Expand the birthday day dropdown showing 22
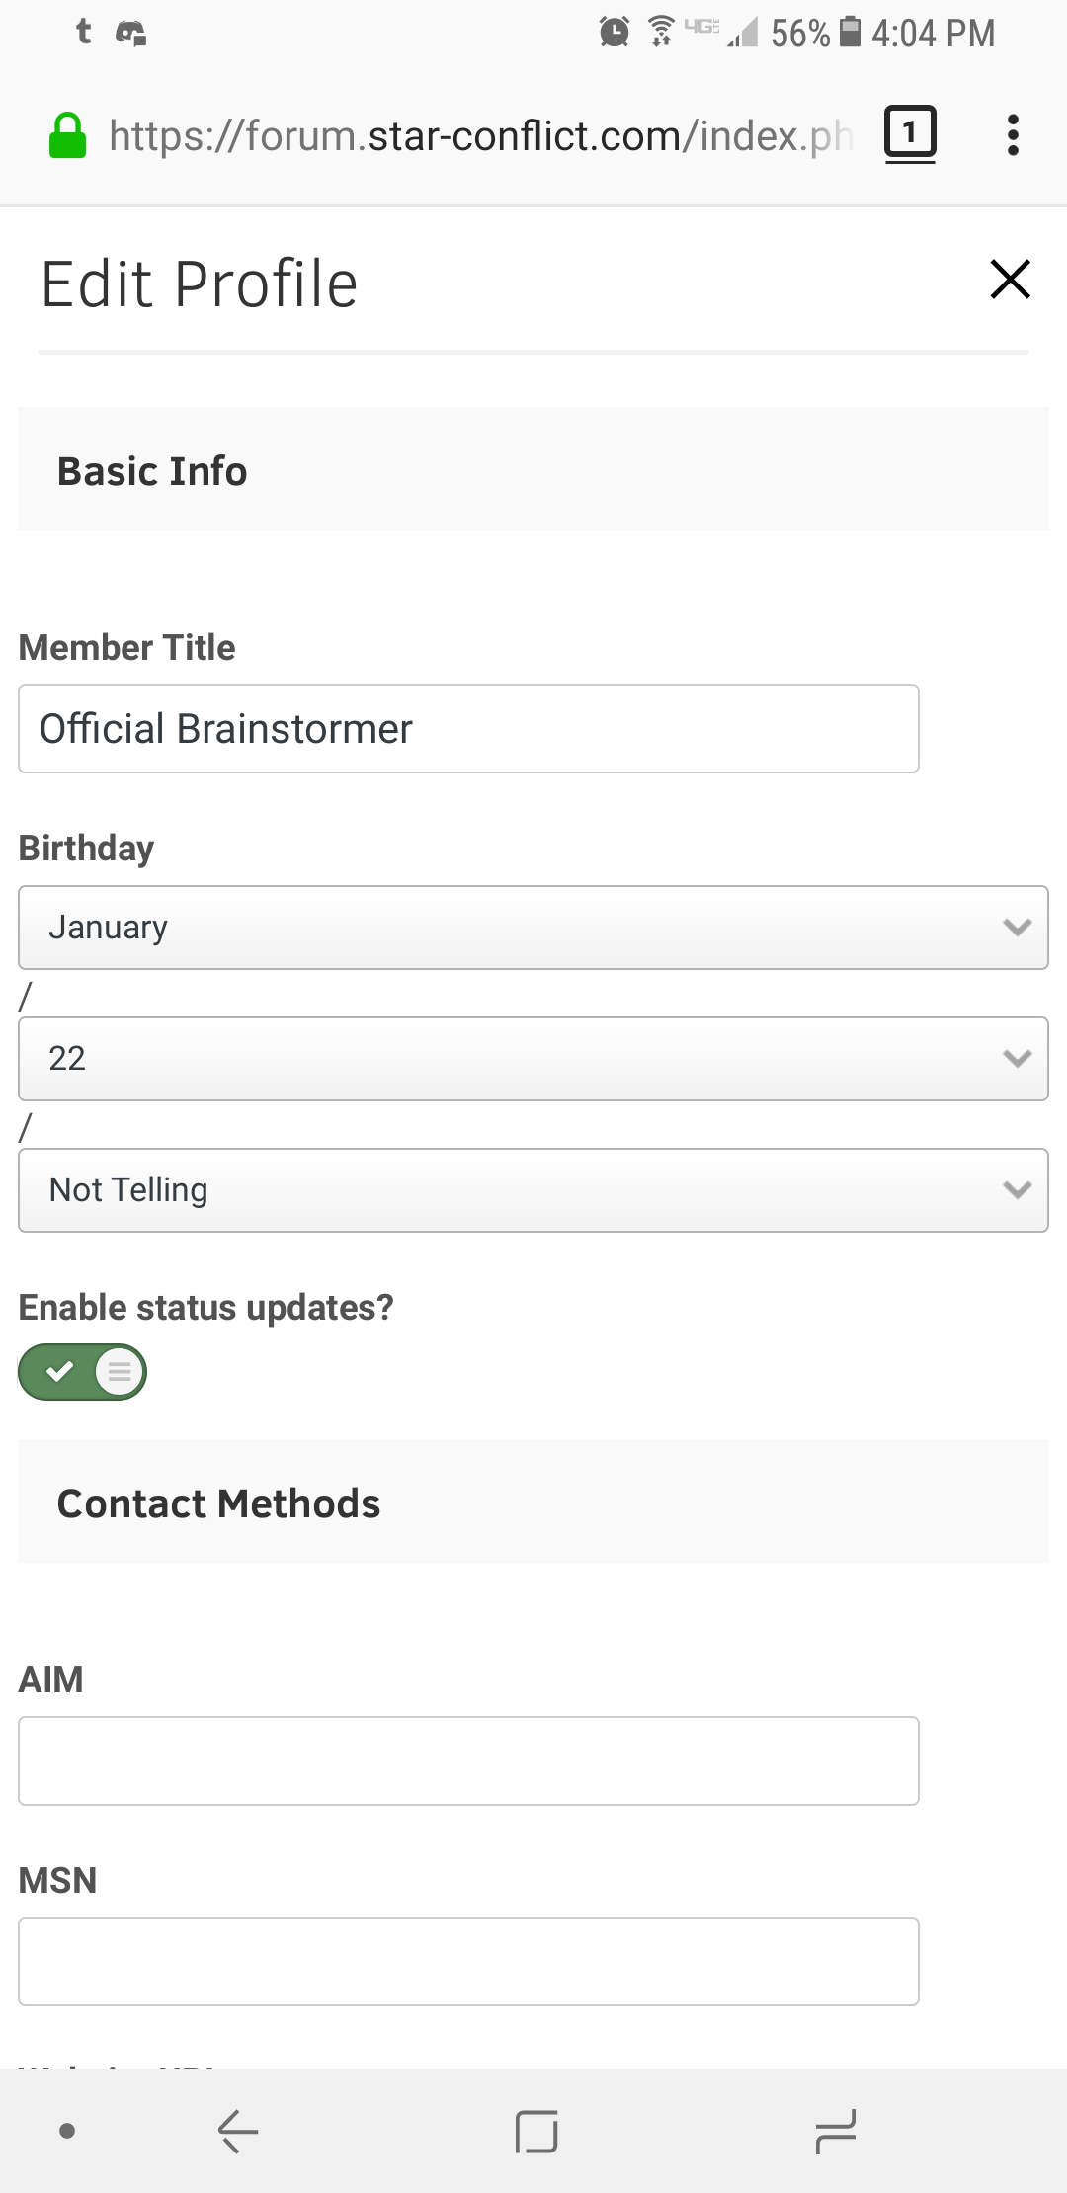This screenshot has height=2193, width=1067. point(533,1059)
